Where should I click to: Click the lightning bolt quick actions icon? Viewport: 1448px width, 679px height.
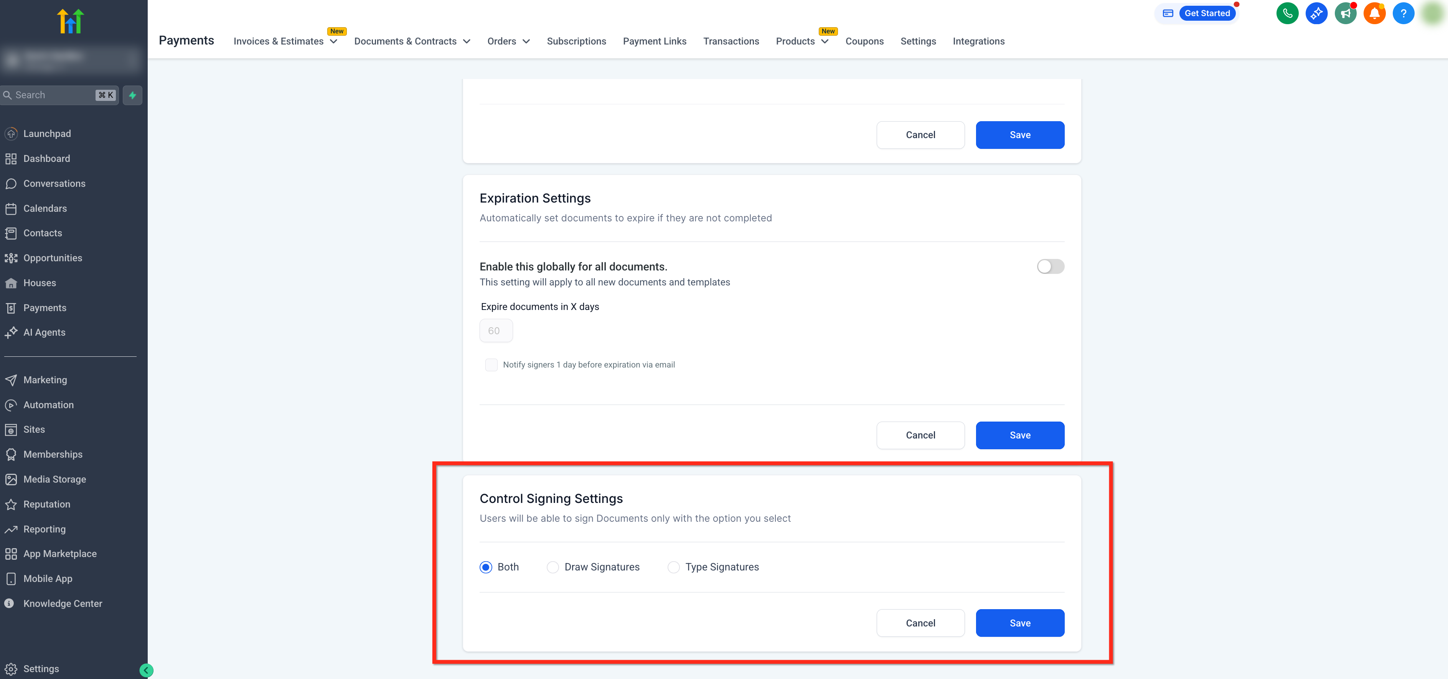coord(133,95)
